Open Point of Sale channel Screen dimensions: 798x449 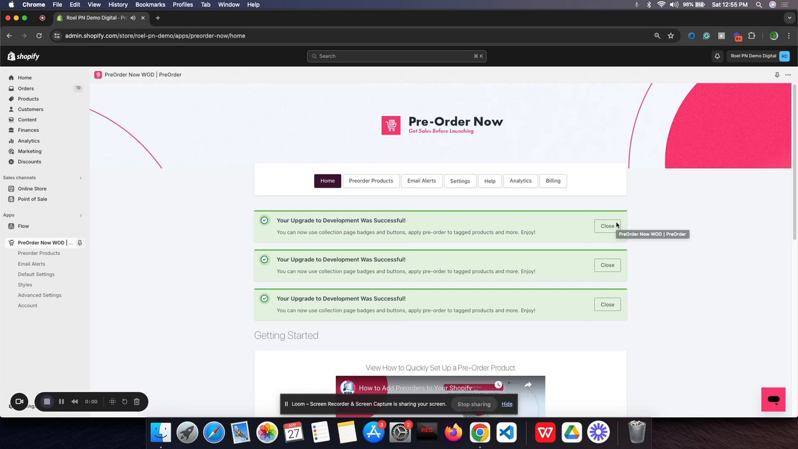pos(32,199)
